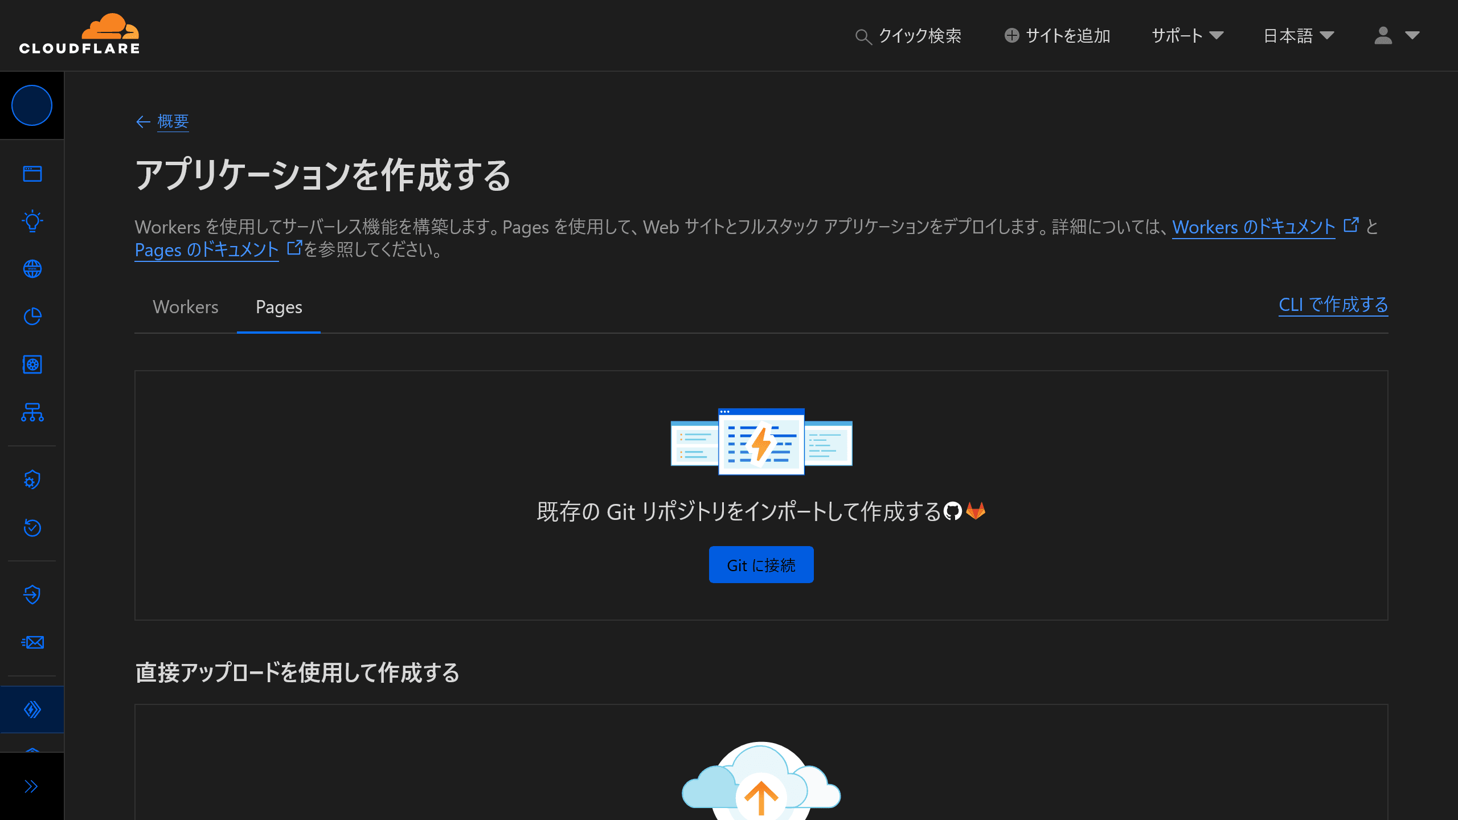Screen dimensions: 1458x820
Task: Expand the user account dropdown arrow
Action: [x=1412, y=35]
